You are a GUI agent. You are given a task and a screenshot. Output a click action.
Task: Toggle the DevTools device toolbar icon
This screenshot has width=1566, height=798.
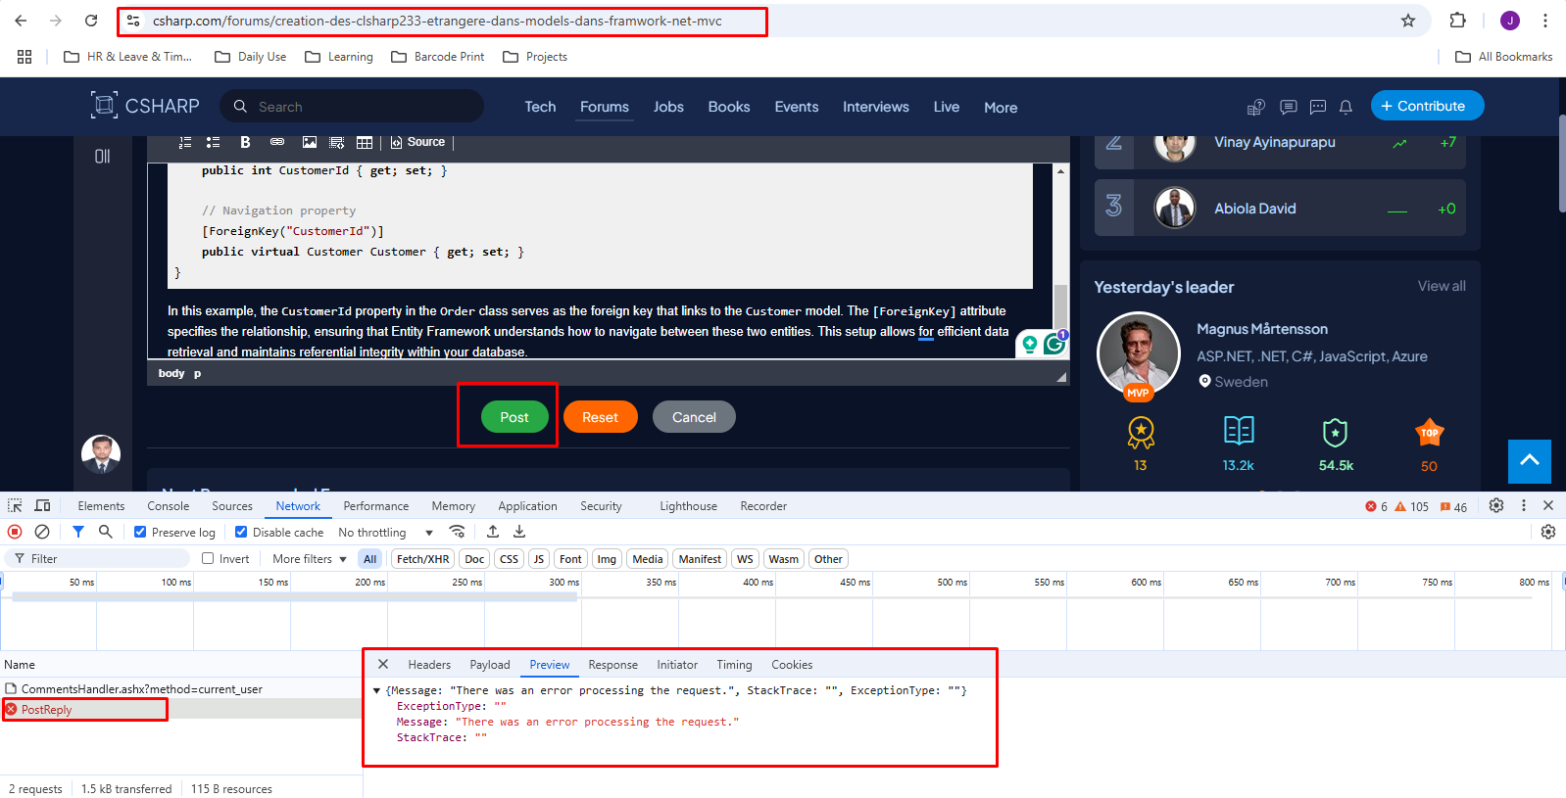pos(42,505)
